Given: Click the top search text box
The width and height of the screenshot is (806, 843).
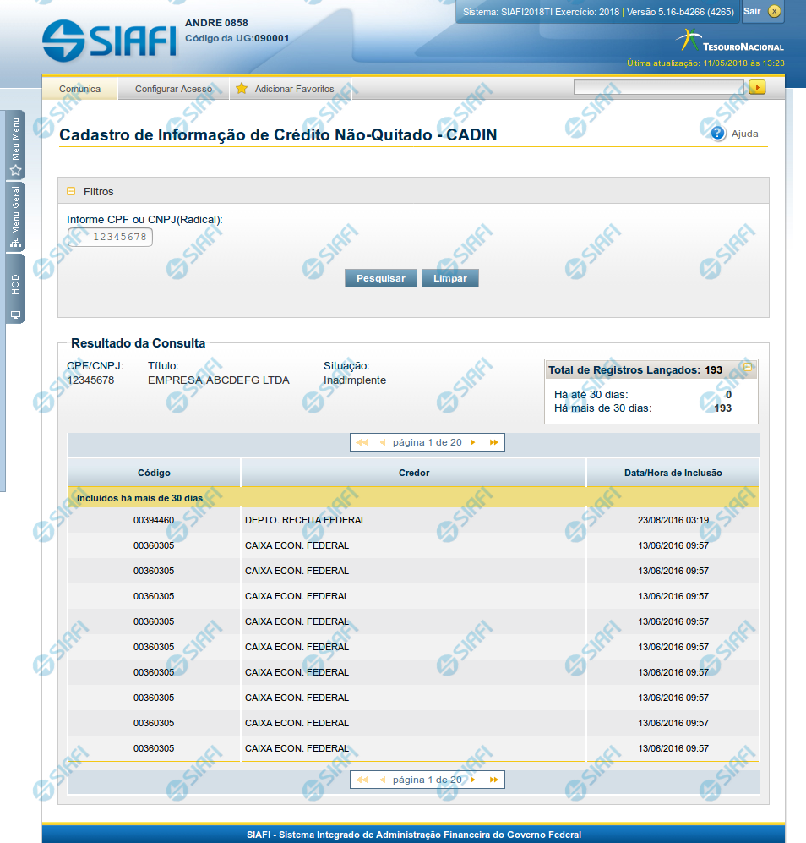Looking at the screenshot, I should click(658, 87).
